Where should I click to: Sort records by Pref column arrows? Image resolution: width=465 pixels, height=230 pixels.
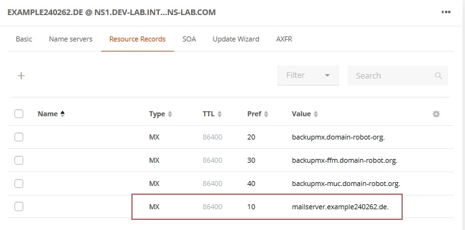(x=266, y=114)
